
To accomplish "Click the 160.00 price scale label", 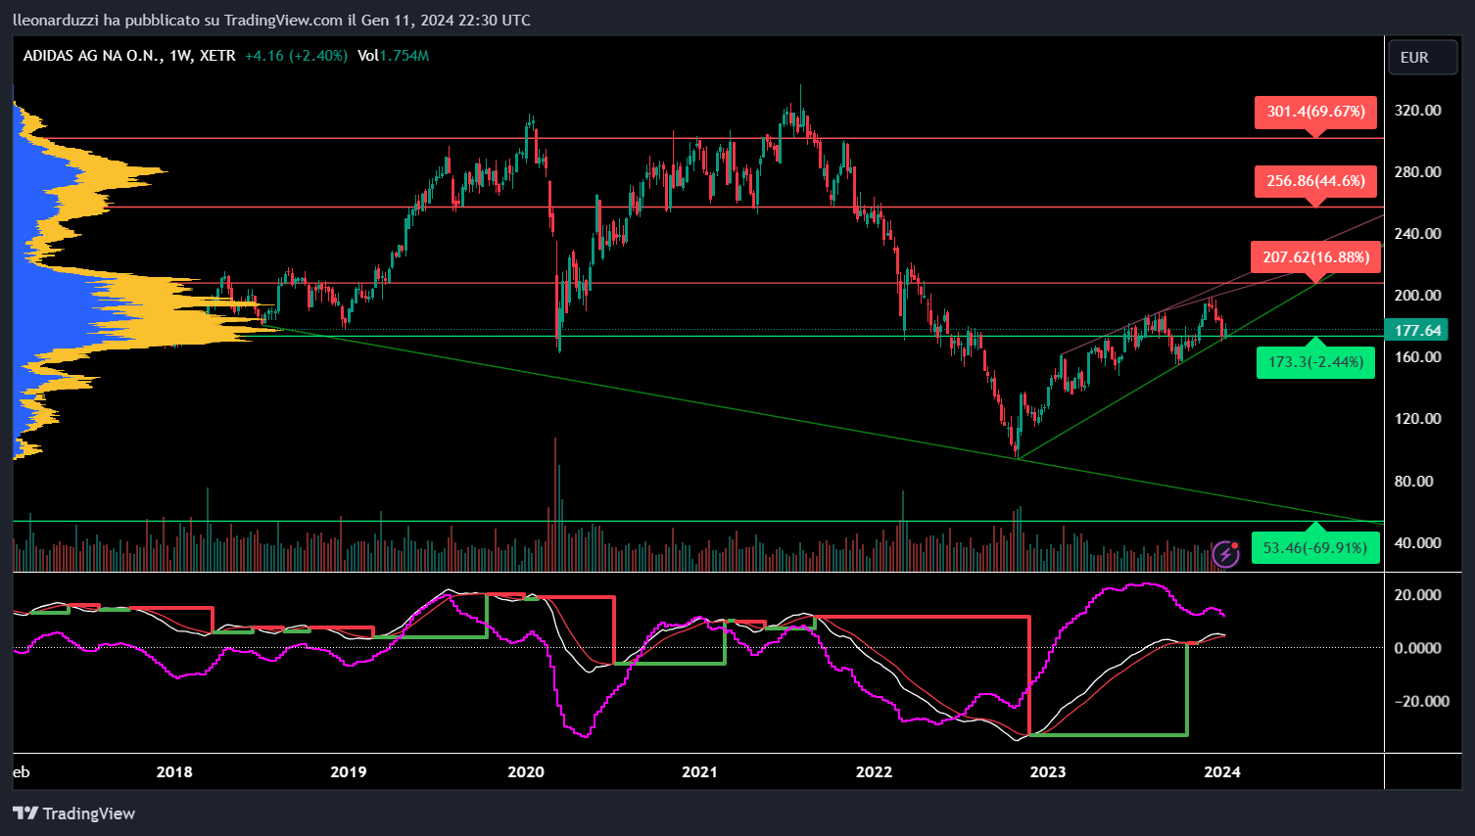I will click(1418, 357).
